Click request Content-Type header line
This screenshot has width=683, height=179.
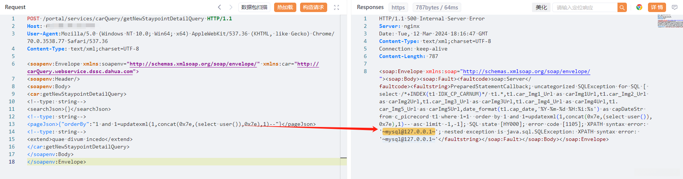[83, 49]
